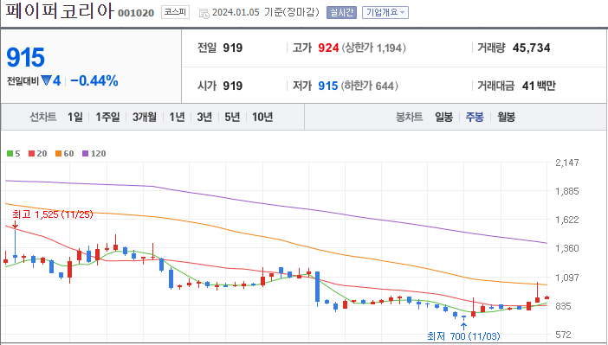Click the red 20 moving-average legend swatch
This screenshot has width=608, height=345.
pos(32,154)
